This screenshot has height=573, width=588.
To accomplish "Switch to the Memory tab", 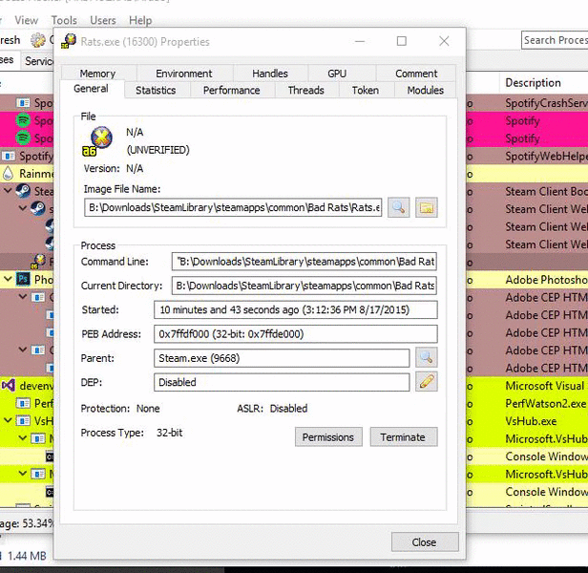I will pos(97,74).
